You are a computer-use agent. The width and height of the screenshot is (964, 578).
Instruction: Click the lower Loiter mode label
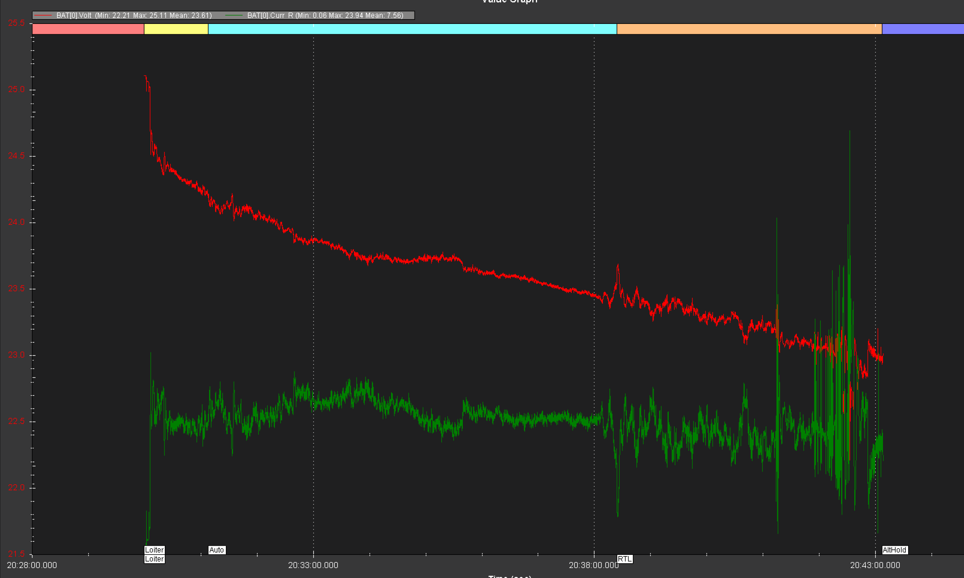point(154,559)
